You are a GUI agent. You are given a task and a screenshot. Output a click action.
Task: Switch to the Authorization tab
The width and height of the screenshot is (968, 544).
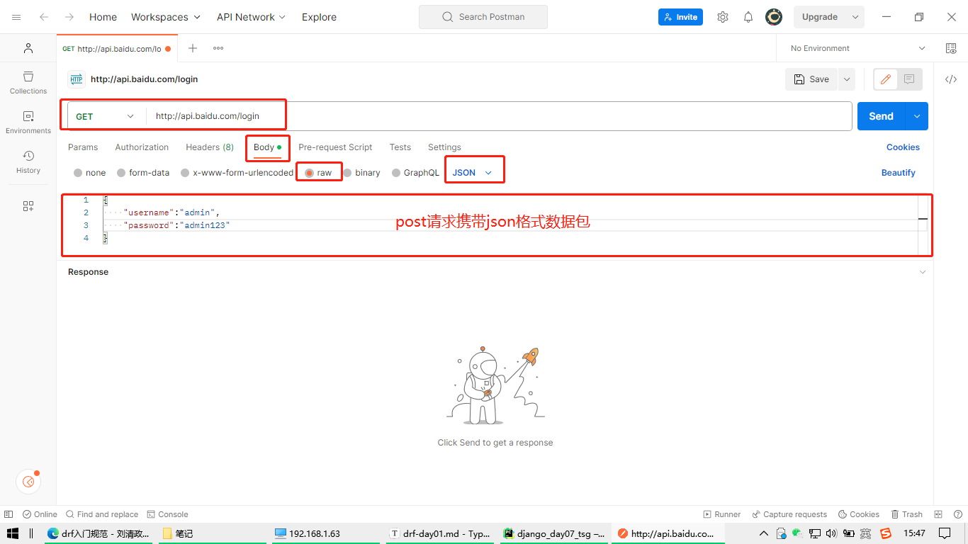(142, 147)
